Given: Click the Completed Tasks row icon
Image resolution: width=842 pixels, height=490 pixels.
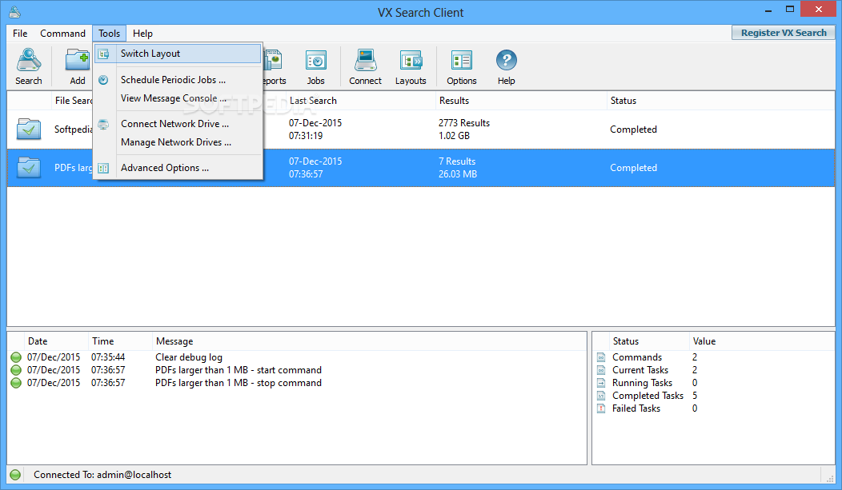Looking at the screenshot, I should [601, 396].
